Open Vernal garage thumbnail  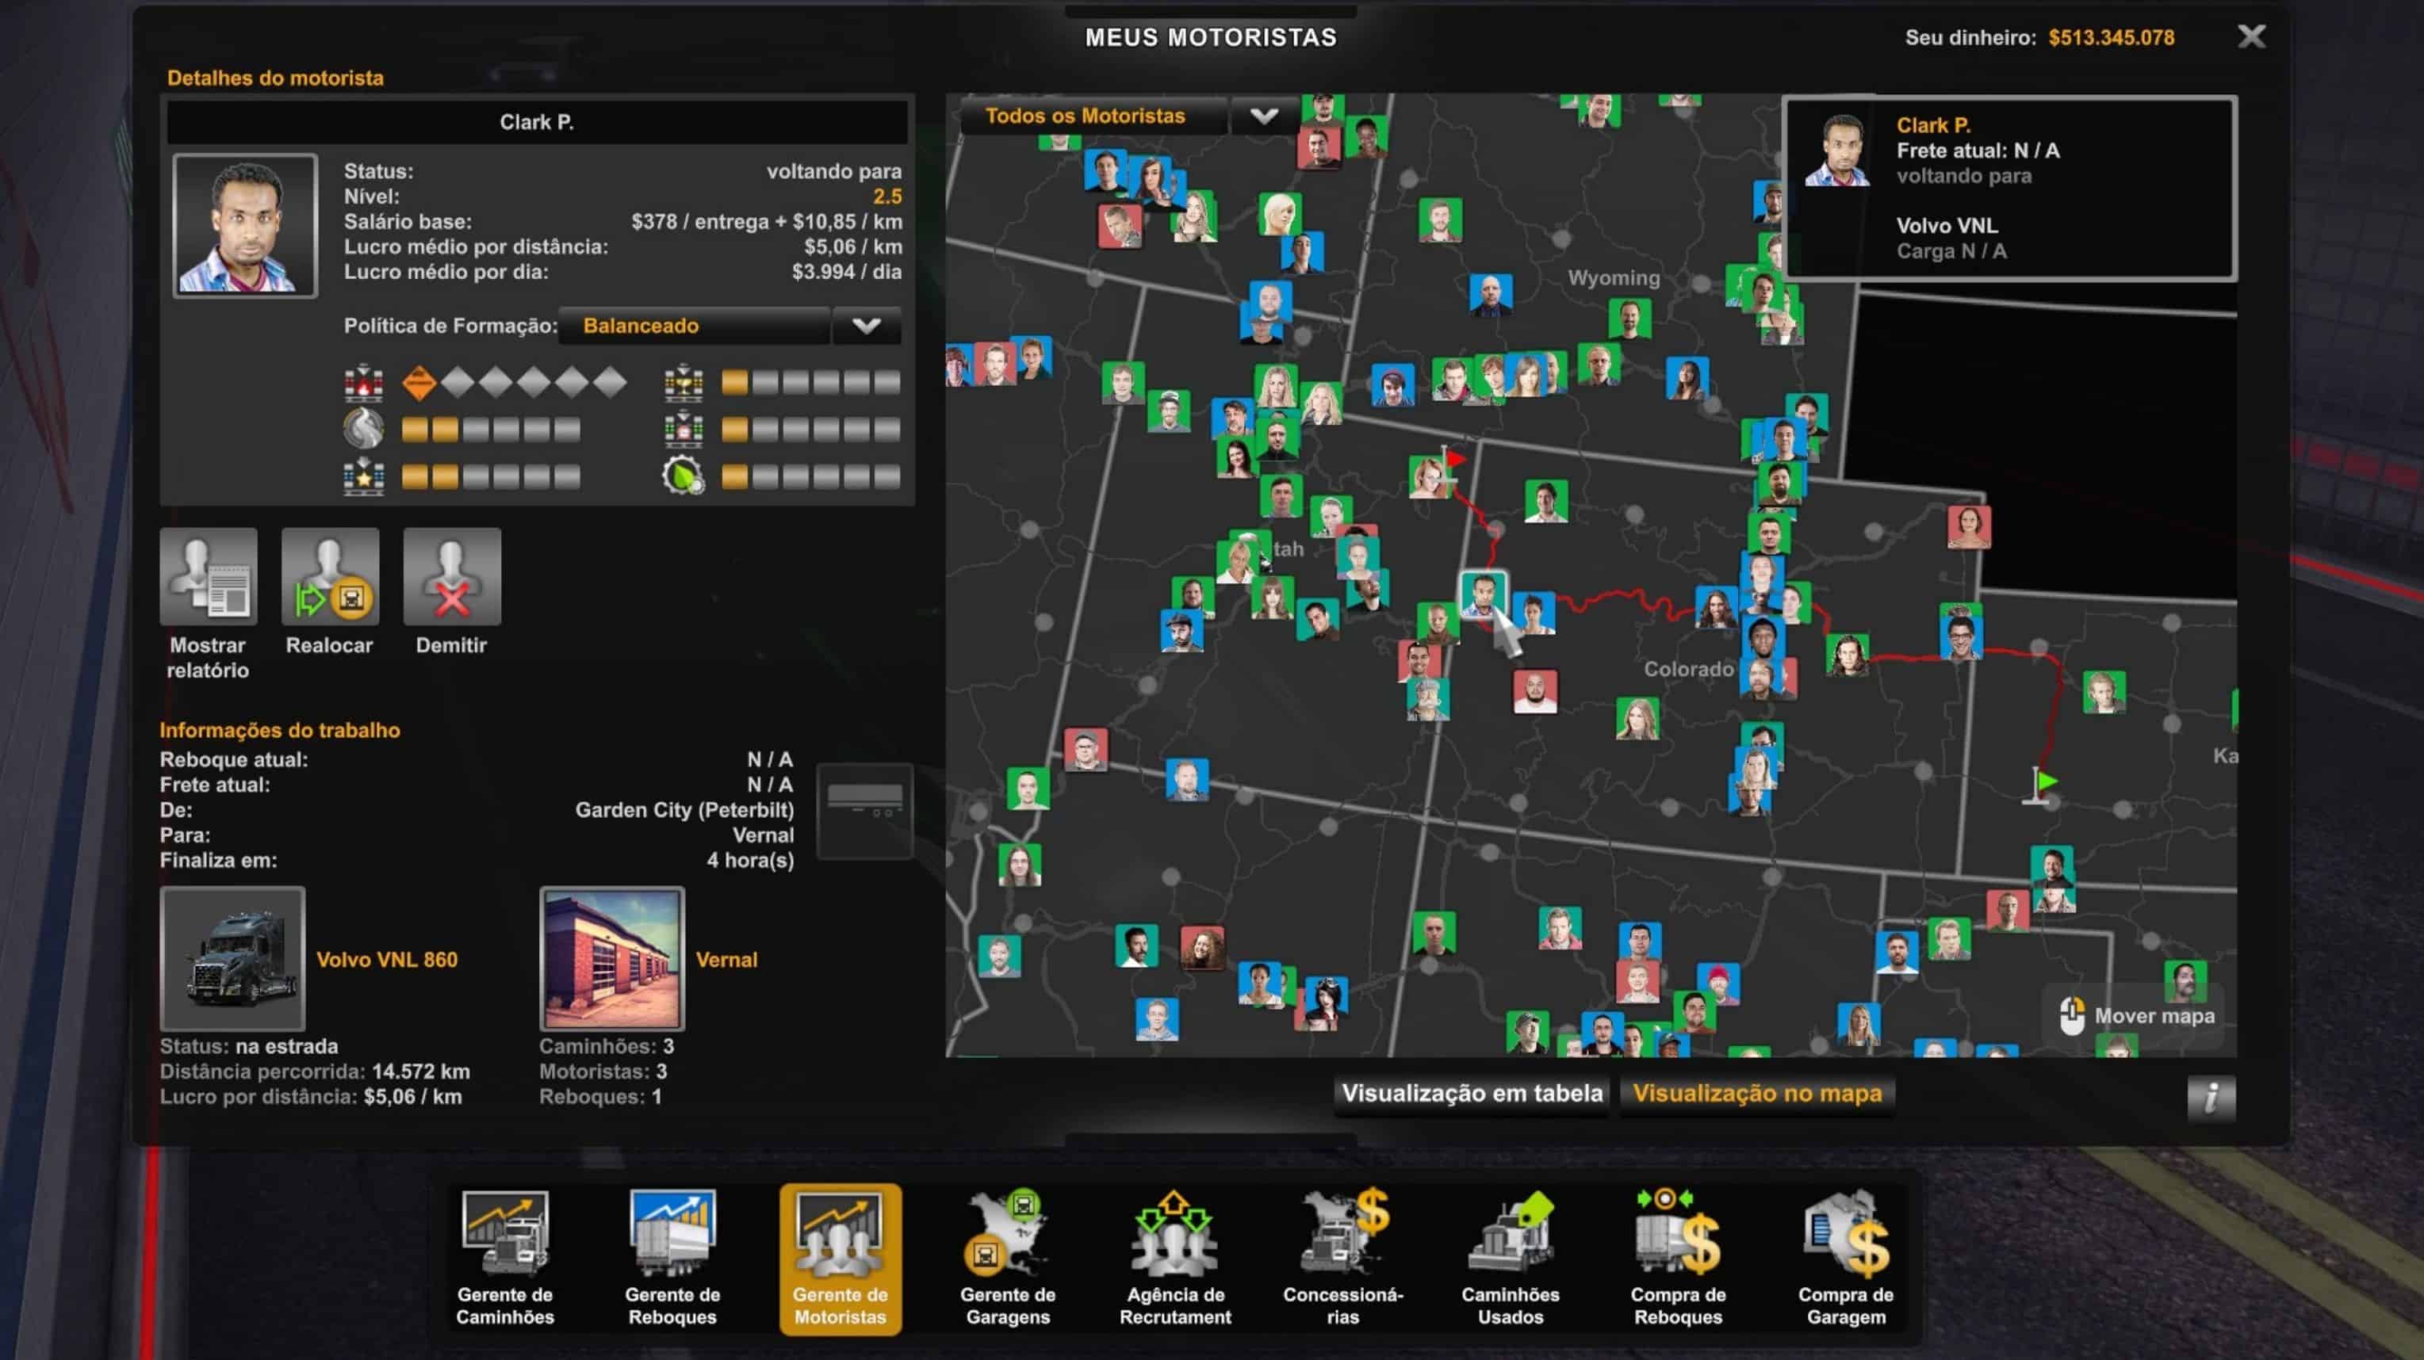[611, 958]
